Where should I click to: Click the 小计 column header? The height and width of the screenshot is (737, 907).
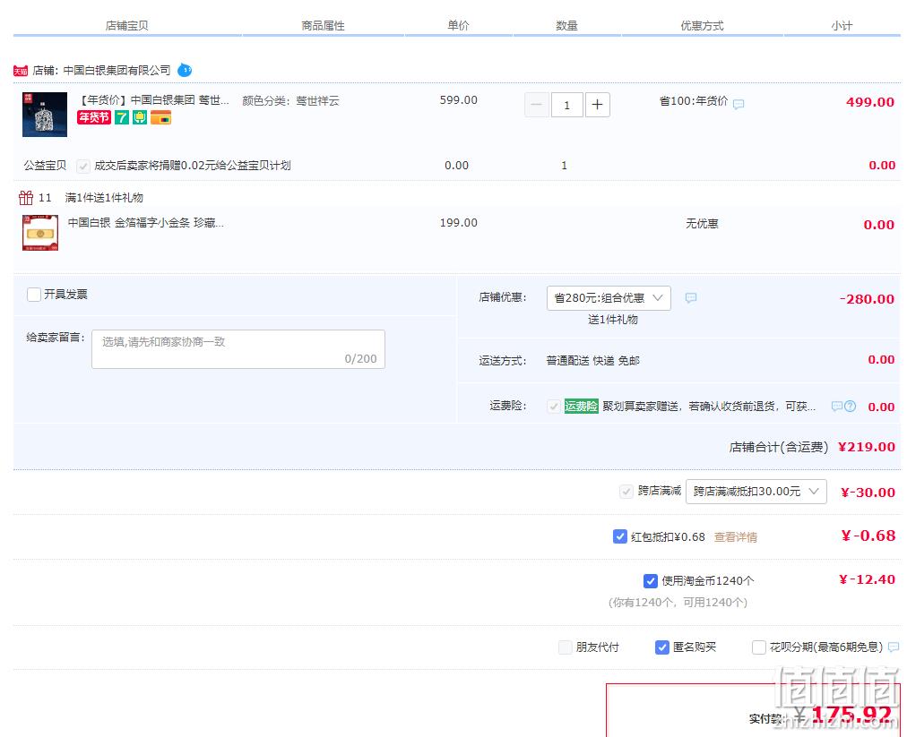842,25
